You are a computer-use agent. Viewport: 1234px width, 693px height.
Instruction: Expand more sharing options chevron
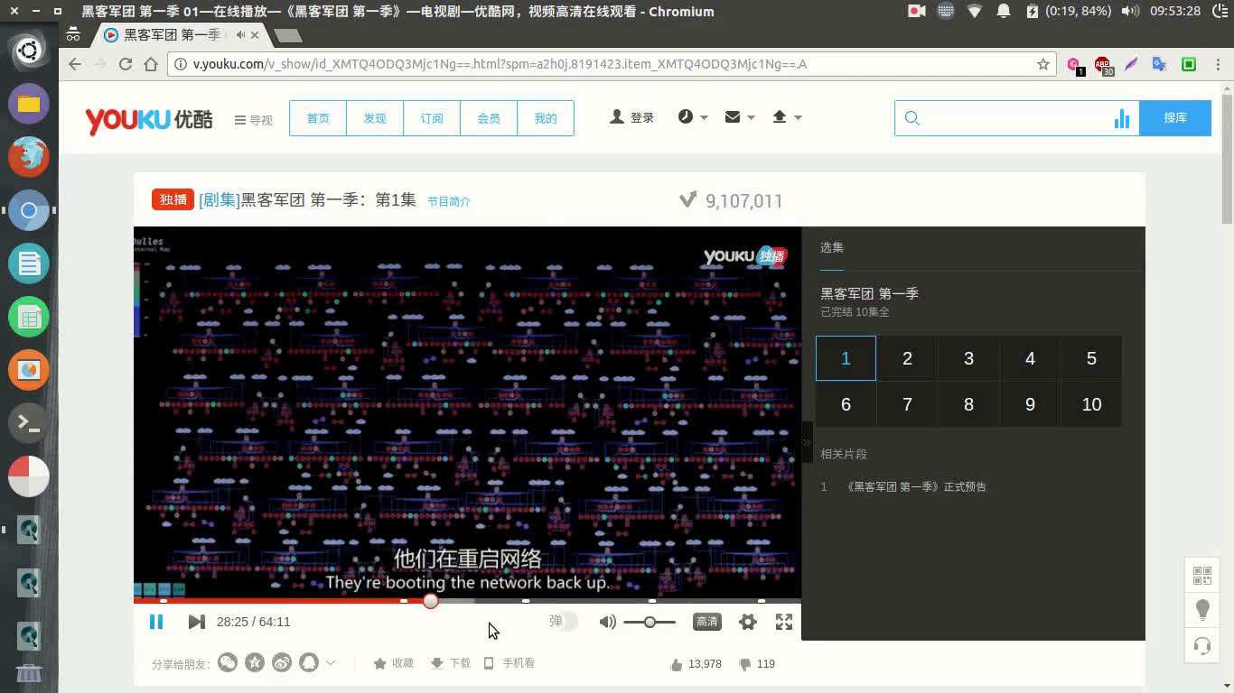tap(331, 663)
